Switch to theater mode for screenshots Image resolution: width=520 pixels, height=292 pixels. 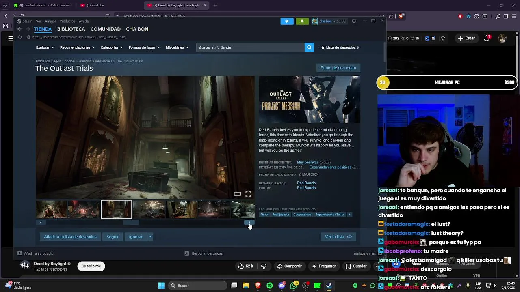(x=237, y=194)
